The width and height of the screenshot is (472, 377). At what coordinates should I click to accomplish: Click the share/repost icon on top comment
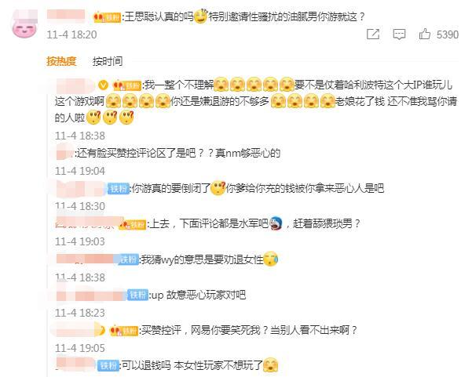point(373,34)
